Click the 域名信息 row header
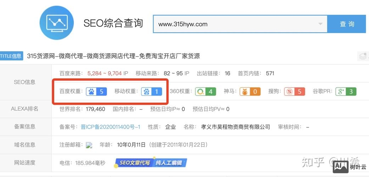Viewport: 369px width, 177px height. pyautogui.click(x=25, y=145)
